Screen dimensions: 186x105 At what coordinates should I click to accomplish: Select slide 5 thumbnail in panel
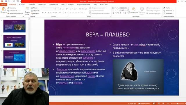[x=15, y=41]
